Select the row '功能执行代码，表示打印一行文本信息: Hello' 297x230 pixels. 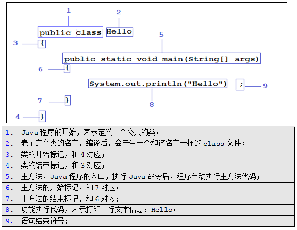148,210
